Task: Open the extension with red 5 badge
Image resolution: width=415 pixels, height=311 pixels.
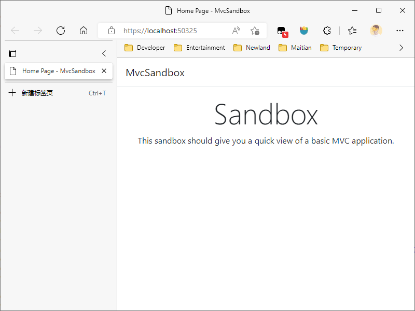Action: (x=282, y=31)
